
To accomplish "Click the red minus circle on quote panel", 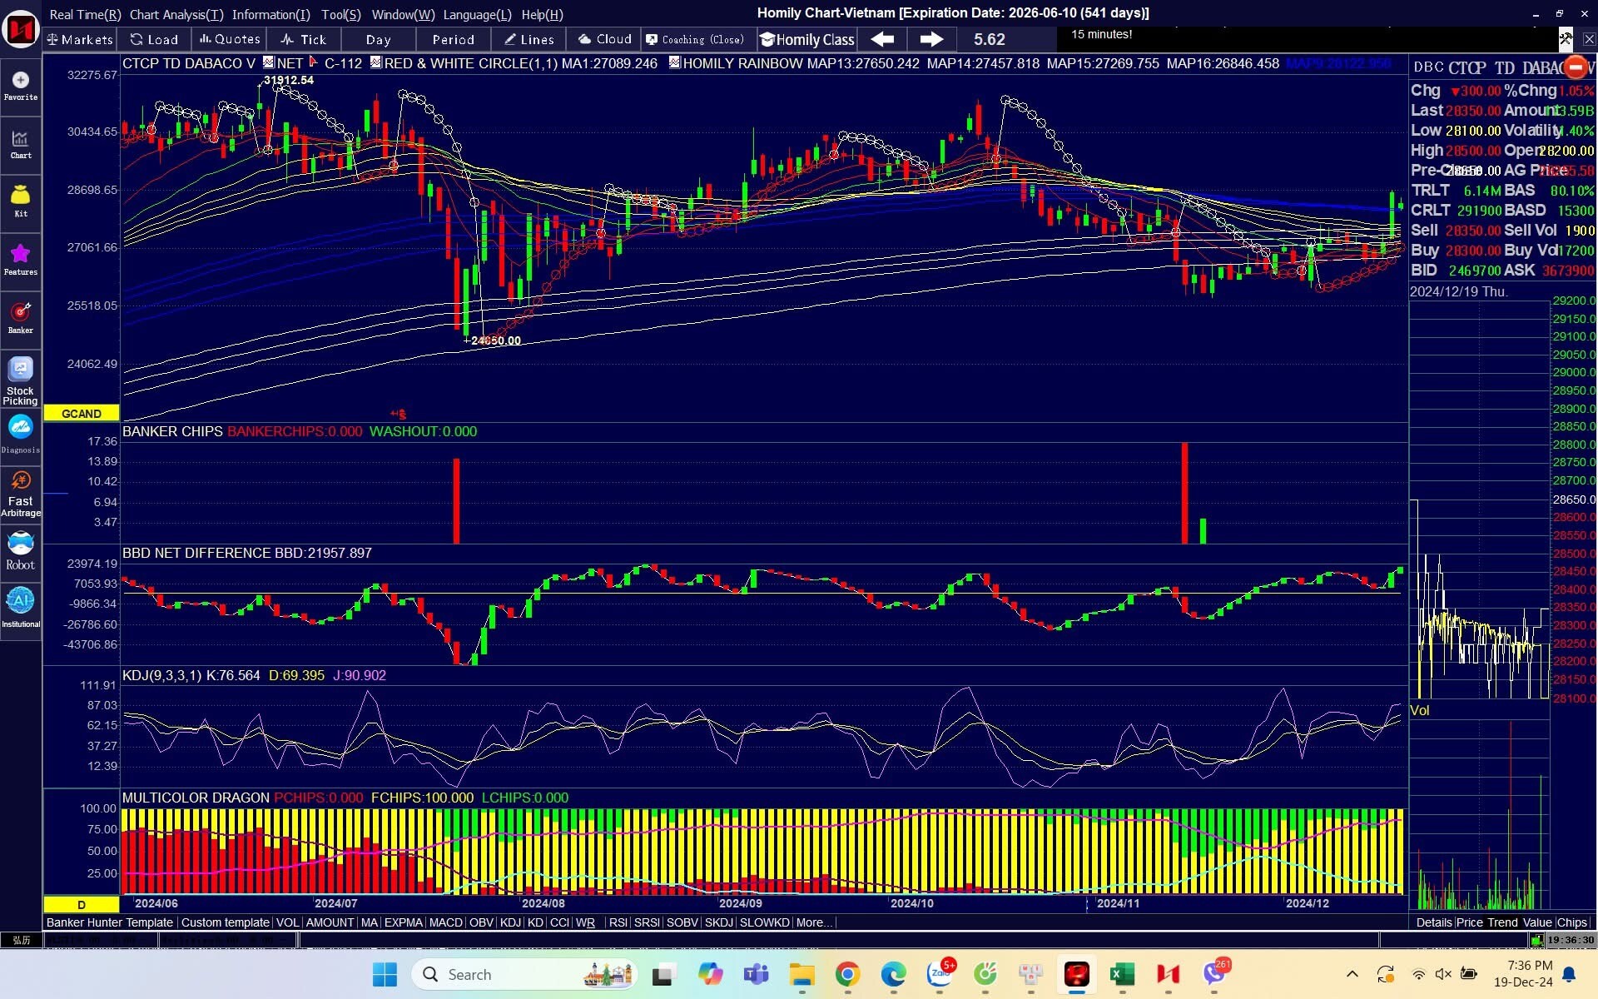I will (x=1576, y=67).
